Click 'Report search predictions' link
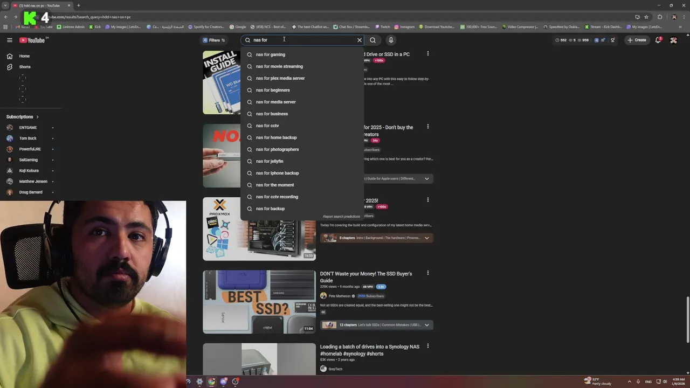The height and width of the screenshot is (388, 690). 341,217
